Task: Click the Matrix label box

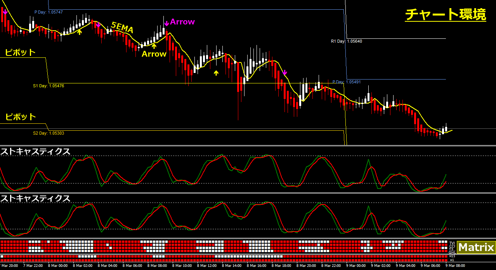Action: click(x=476, y=247)
